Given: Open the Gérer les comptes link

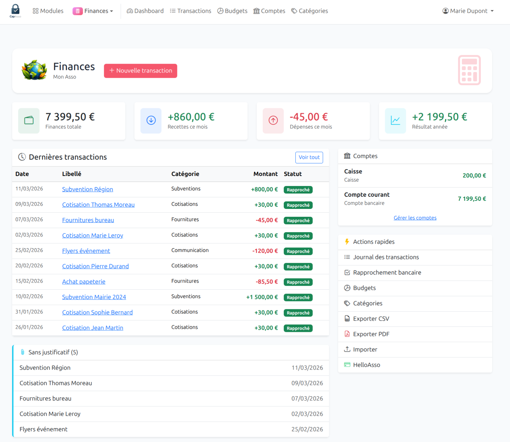Looking at the screenshot, I should 415,217.
